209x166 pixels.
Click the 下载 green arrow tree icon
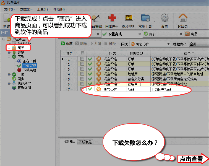pyautogui.click(x=14, y=57)
